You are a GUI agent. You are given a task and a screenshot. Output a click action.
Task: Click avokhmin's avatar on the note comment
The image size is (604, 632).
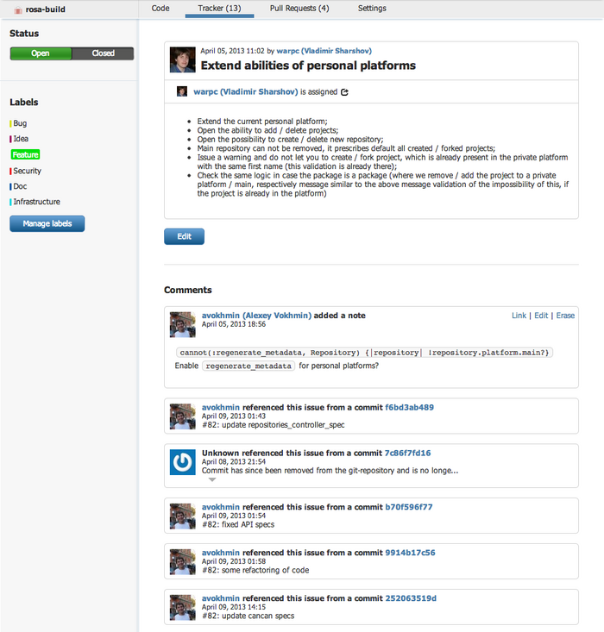click(x=182, y=325)
